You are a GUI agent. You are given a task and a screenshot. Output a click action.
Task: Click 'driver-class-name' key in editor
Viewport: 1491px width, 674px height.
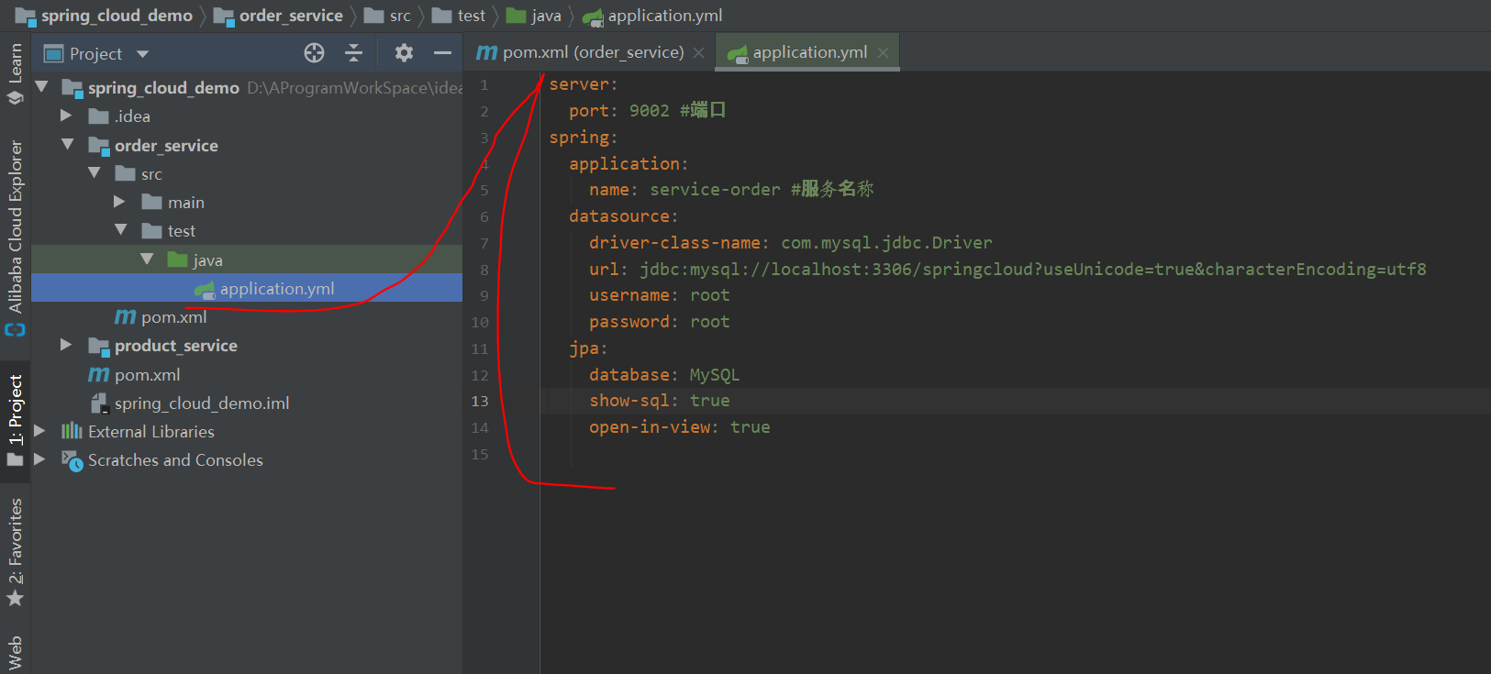point(674,243)
